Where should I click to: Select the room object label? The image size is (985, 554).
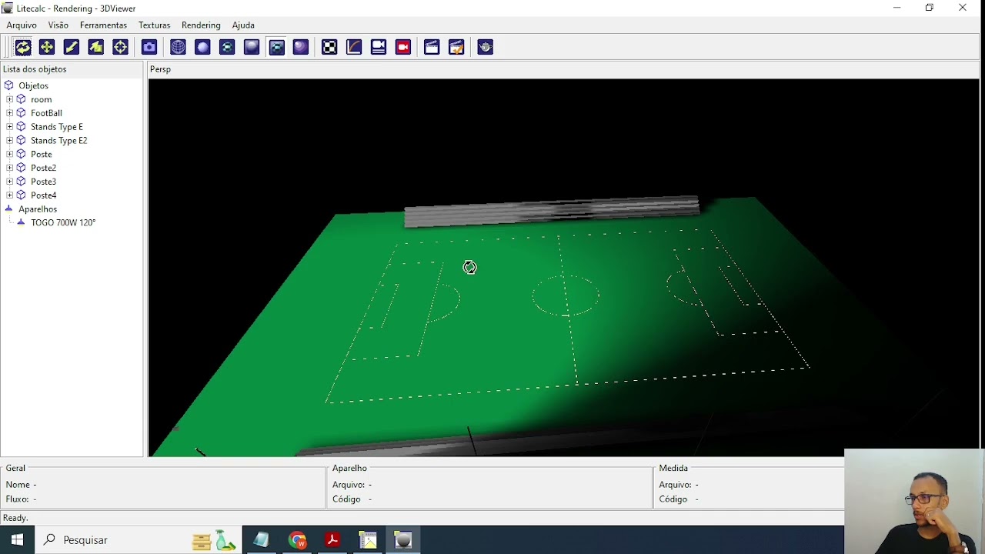pyautogui.click(x=42, y=99)
